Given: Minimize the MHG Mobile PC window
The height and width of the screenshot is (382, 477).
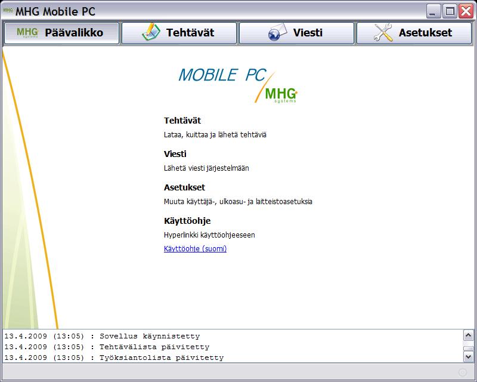Looking at the screenshot, I should 433,11.
